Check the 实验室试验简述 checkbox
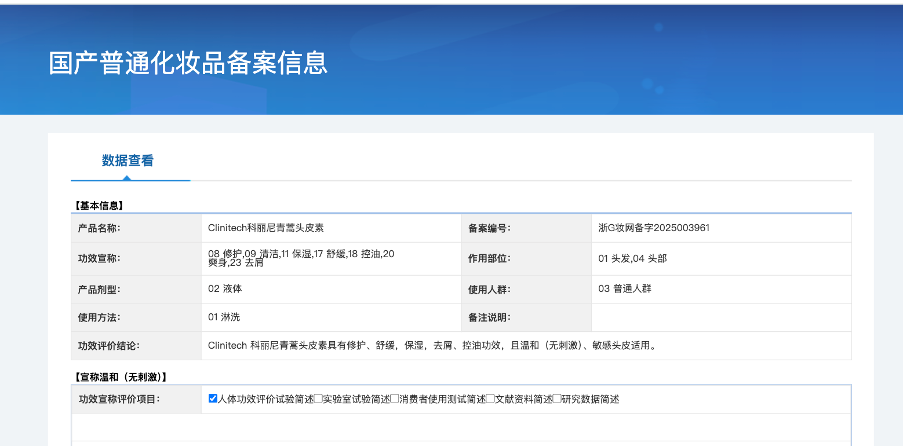 point(318,399)
